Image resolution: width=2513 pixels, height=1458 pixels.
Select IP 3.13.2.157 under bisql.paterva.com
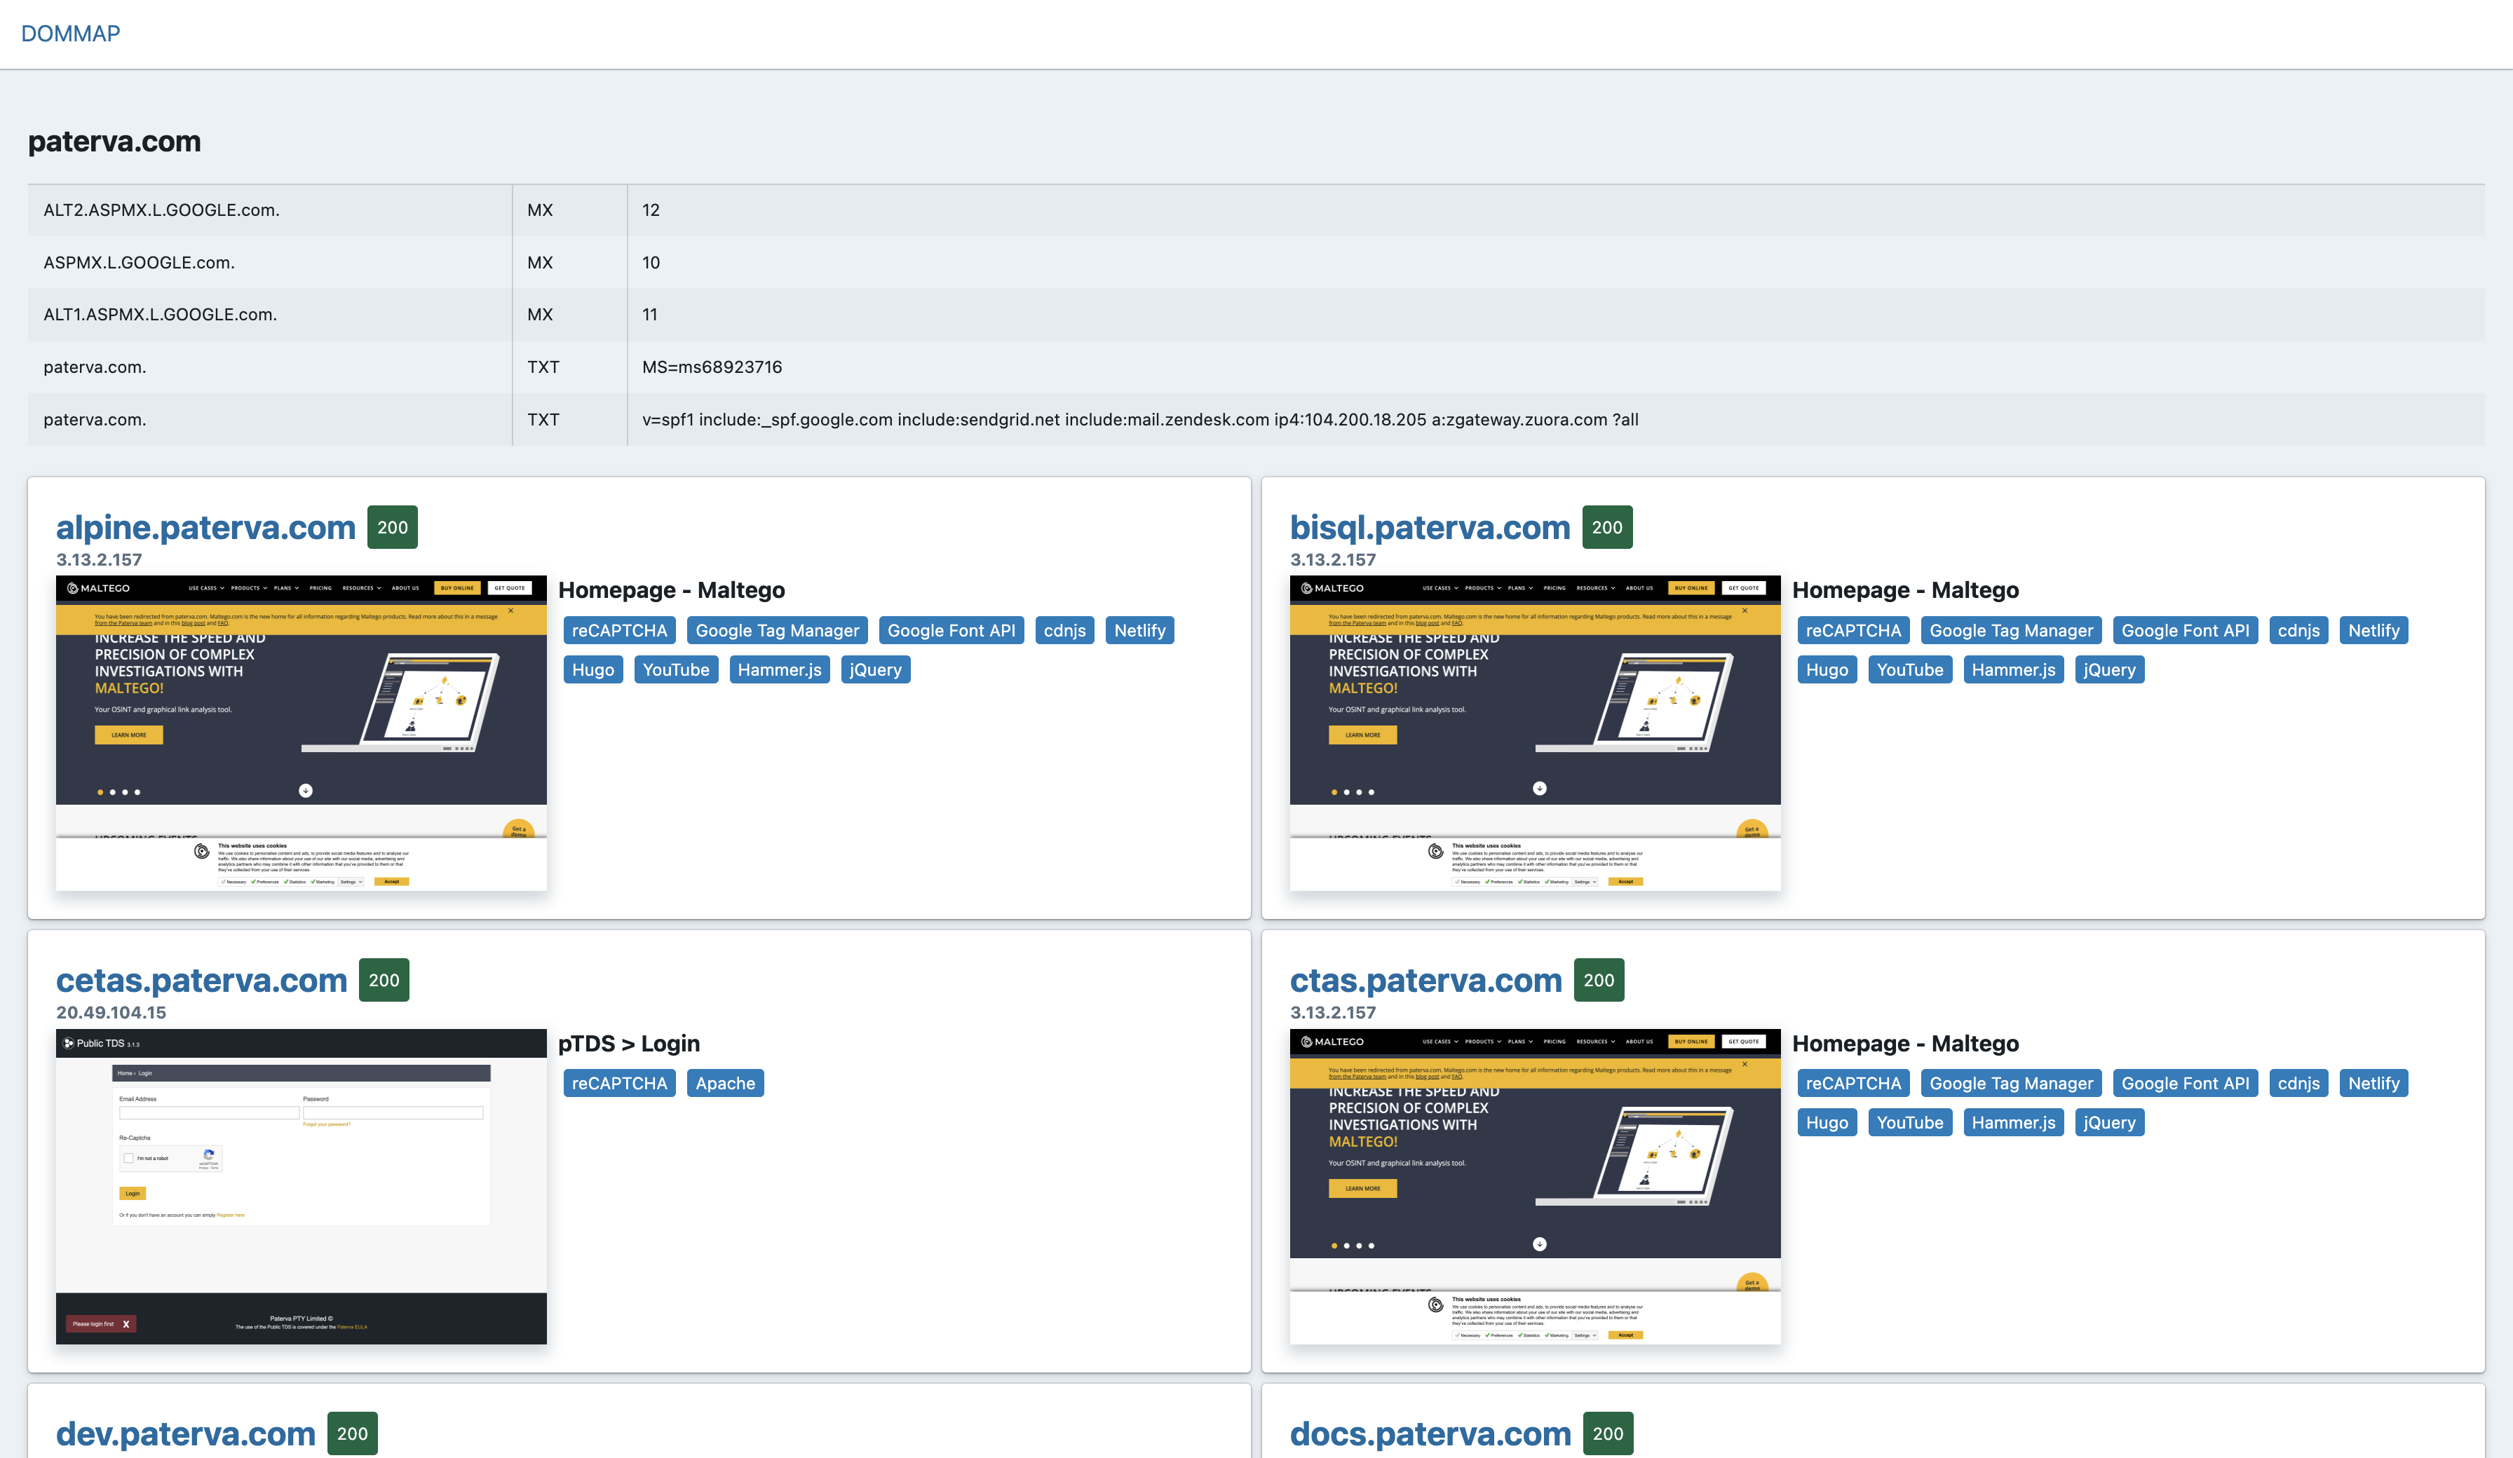1332,559
